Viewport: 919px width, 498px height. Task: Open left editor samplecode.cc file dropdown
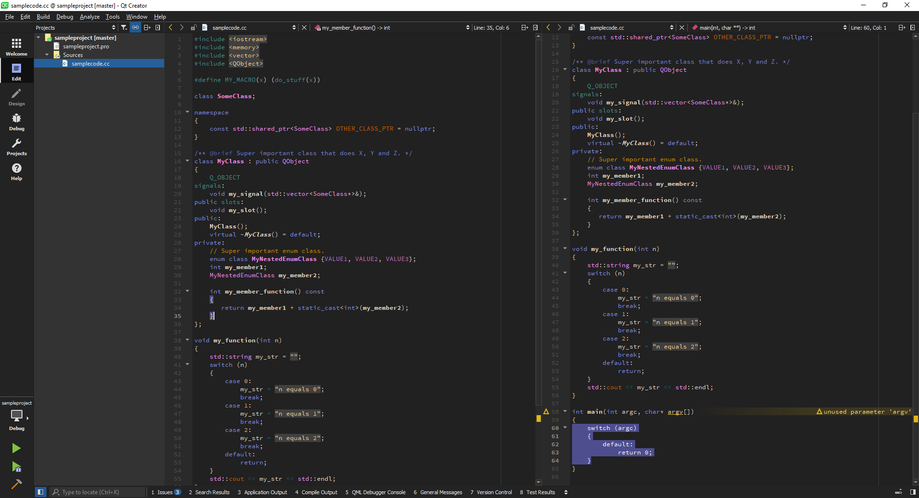click(249, 28)
